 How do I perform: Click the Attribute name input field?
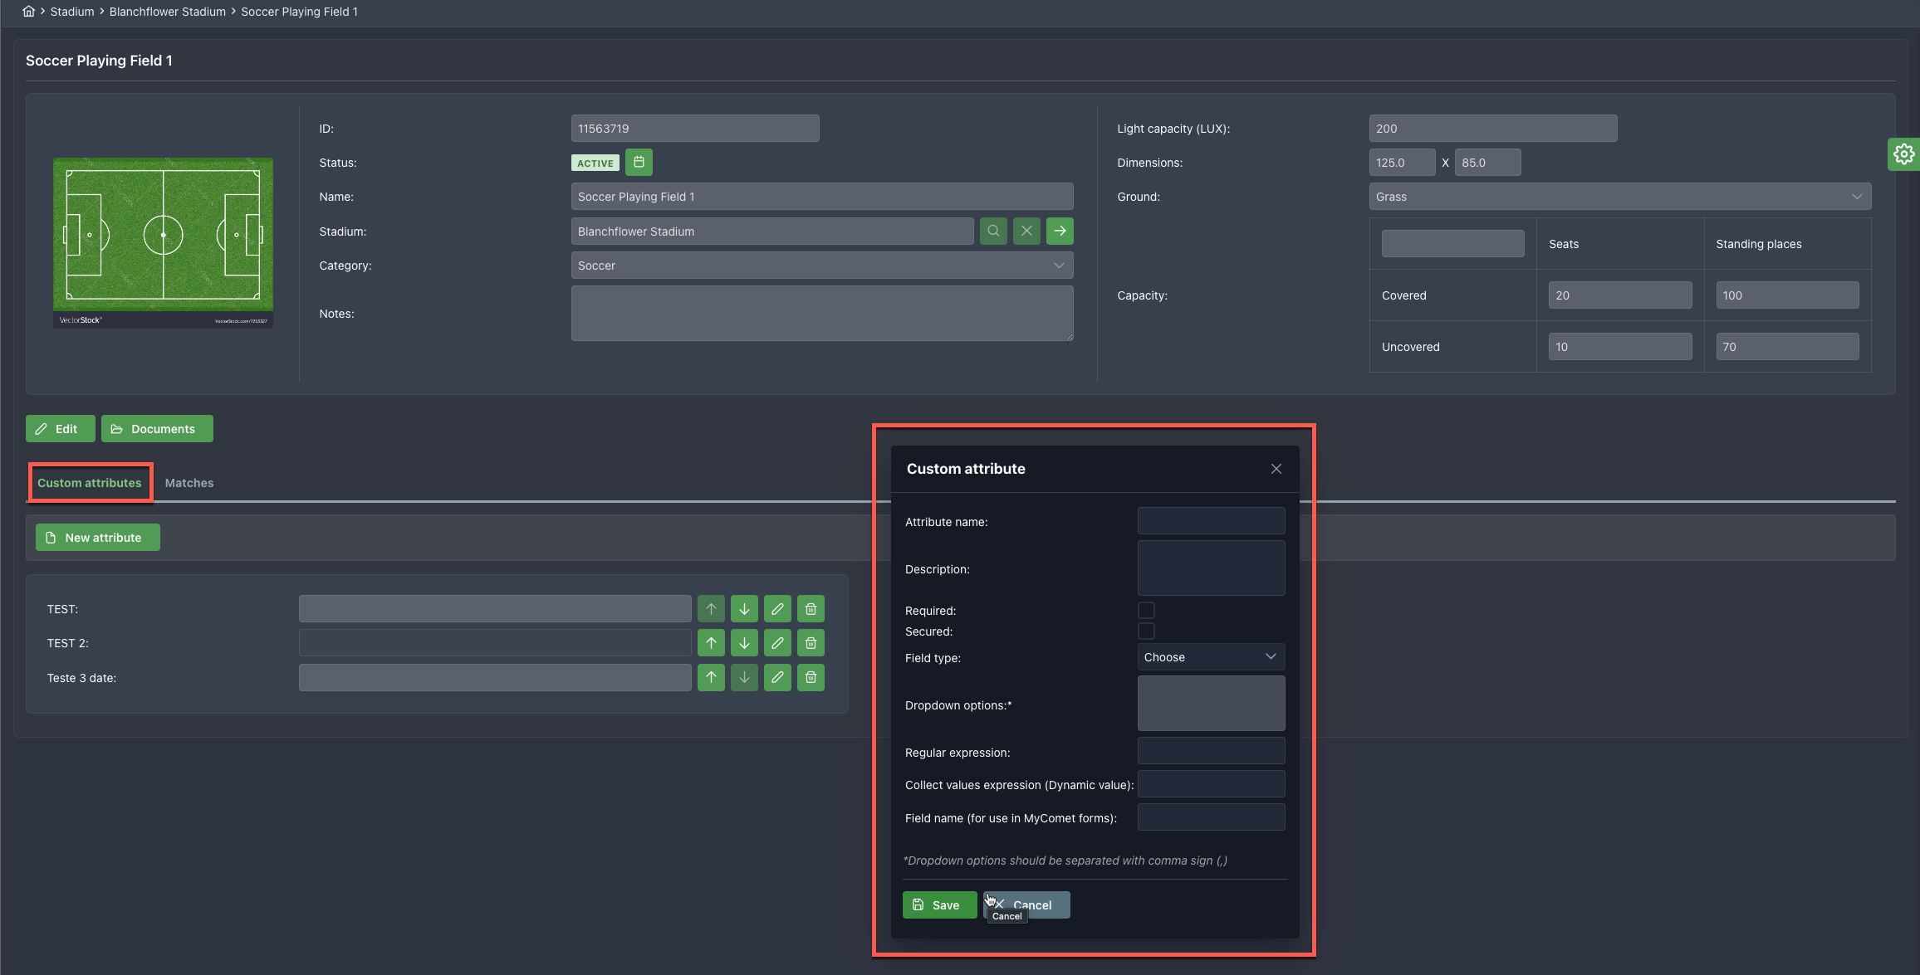[x=1210, y=521]
